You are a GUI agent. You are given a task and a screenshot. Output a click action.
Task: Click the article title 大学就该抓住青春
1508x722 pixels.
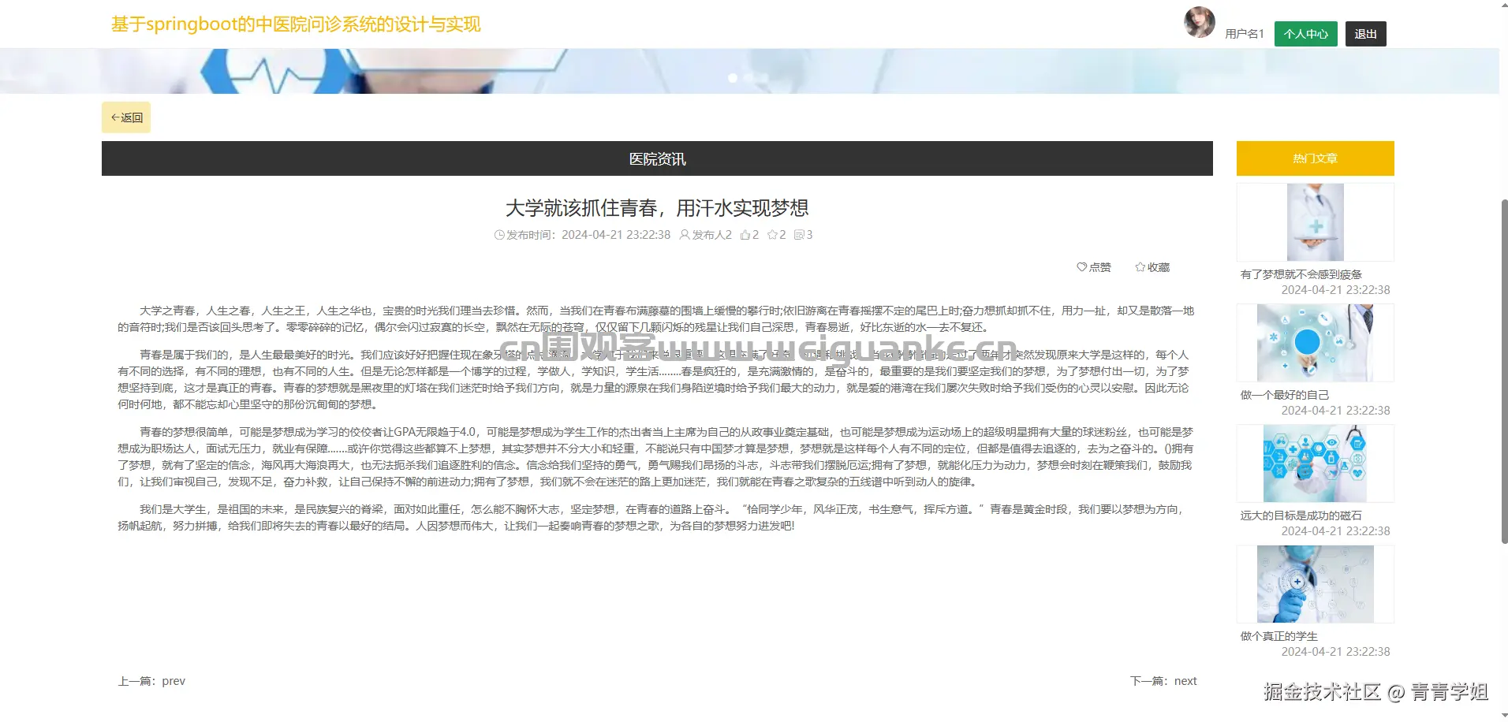(x=657, y=208)
